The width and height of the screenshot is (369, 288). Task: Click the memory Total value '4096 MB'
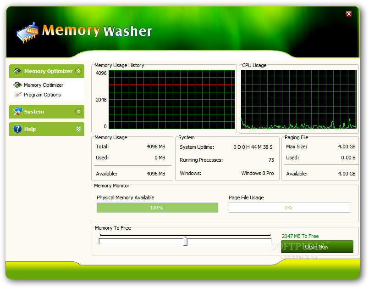156,147
